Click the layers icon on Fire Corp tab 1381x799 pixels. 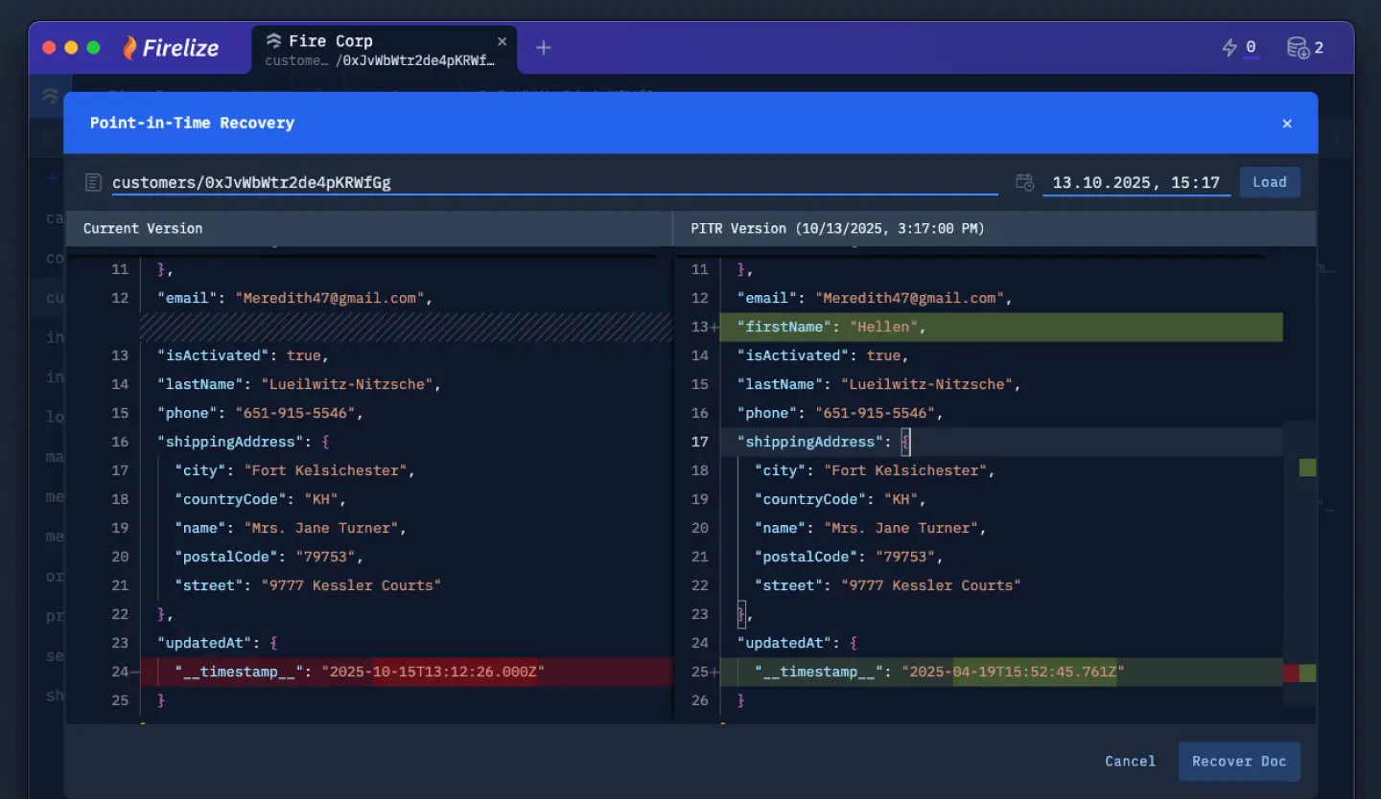click(274, 41)
